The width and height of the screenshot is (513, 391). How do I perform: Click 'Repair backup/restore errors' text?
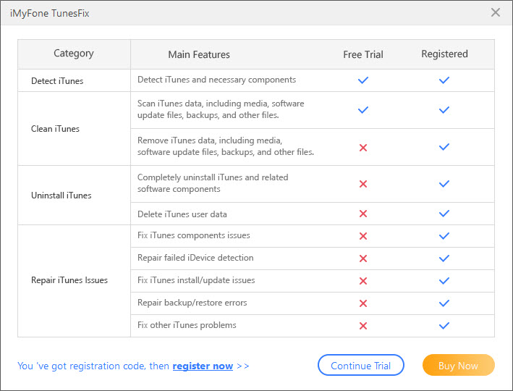coord(192,303)
